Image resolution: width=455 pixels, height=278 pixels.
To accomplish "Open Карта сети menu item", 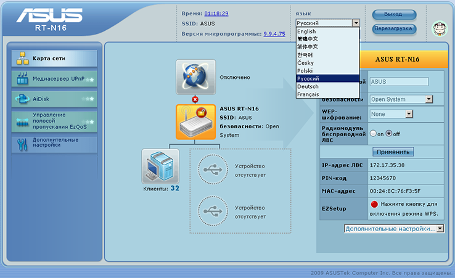I will [54, 59].
